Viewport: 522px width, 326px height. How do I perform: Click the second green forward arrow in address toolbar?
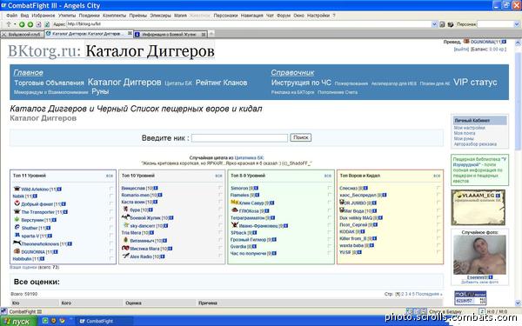click(30, 24)
